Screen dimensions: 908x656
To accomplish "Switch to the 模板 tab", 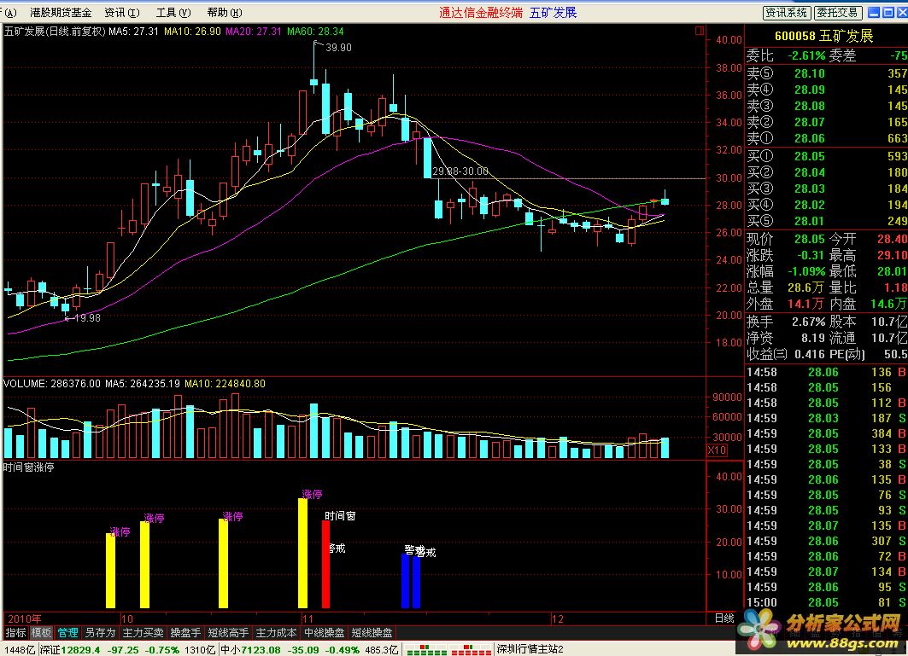I will (x=41, y=633).
